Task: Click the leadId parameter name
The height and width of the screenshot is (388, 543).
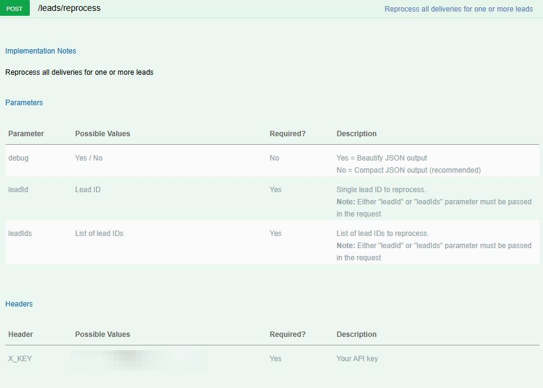Action: pyautogui.click(x=18, y=190)
